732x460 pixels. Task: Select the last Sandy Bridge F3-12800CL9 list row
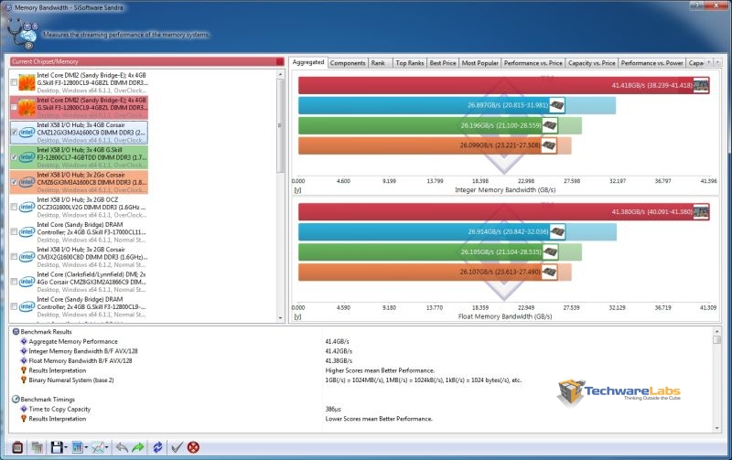tap(79, 307)
